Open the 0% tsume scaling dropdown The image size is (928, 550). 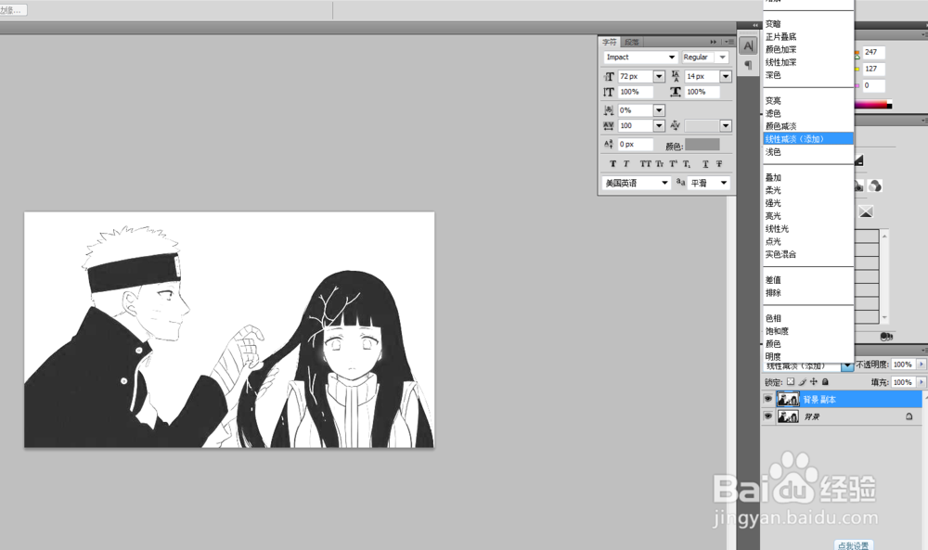click(x=659, y=110)
